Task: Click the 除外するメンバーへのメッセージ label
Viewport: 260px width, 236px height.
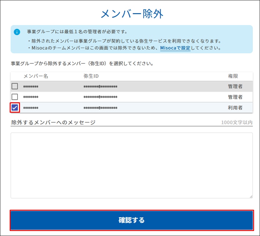Action: tap(53, 122)
